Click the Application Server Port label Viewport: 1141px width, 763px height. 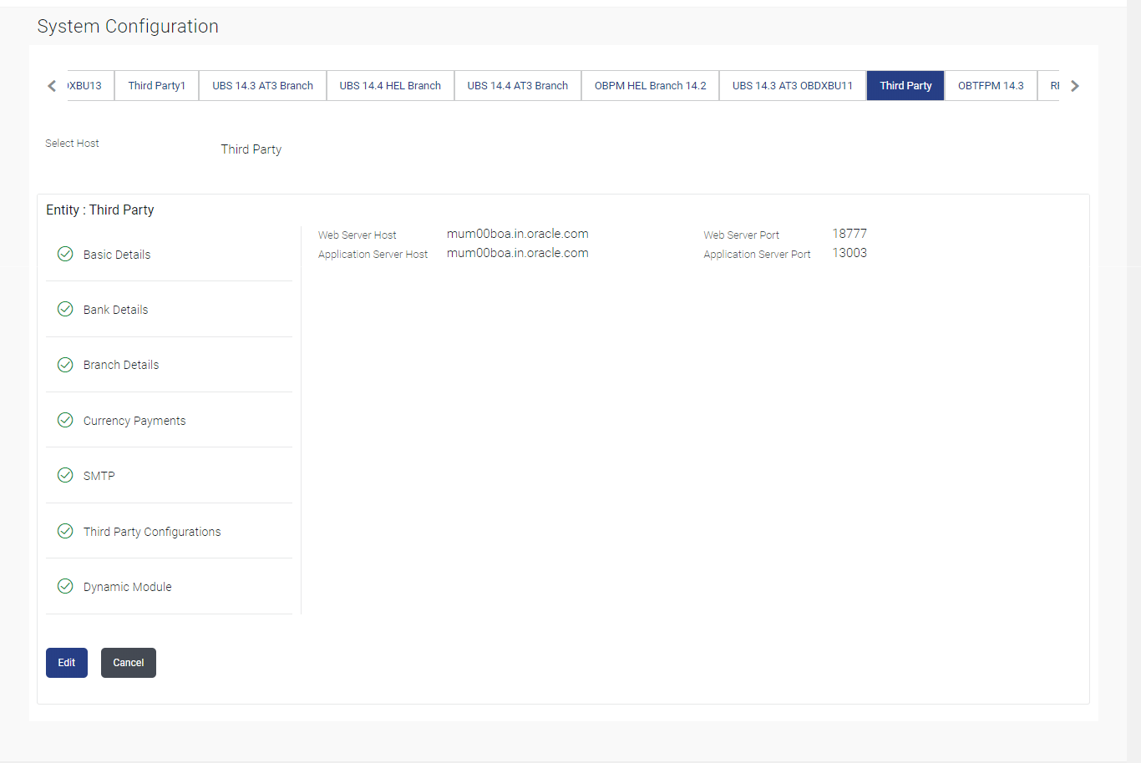[757, 255]
